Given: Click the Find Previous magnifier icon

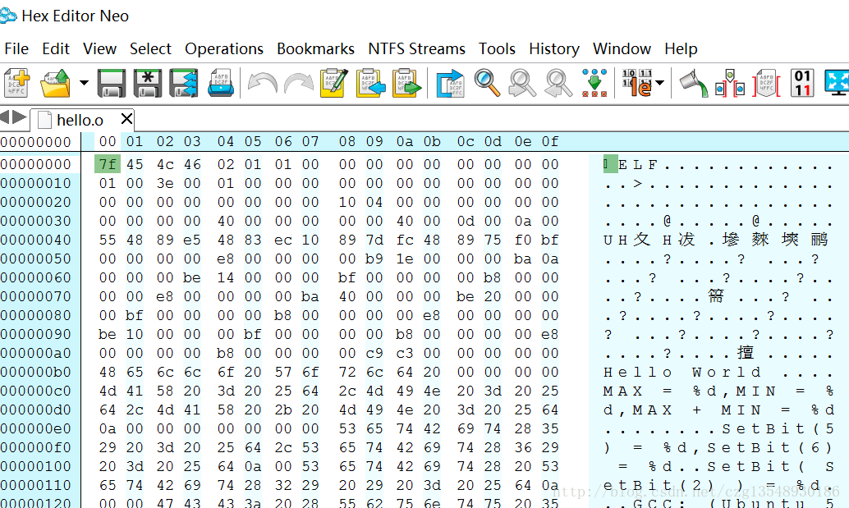Looking at the screenshot, I should click(x=558, y=84).
